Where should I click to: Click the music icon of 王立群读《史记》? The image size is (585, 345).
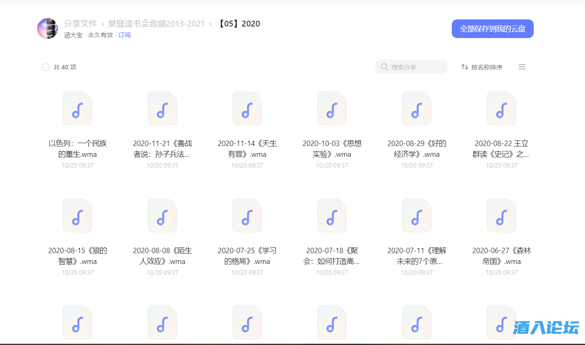click(x=501, y=108)
